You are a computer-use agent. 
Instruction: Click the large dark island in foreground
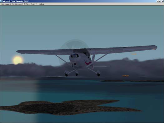point(69,107)
